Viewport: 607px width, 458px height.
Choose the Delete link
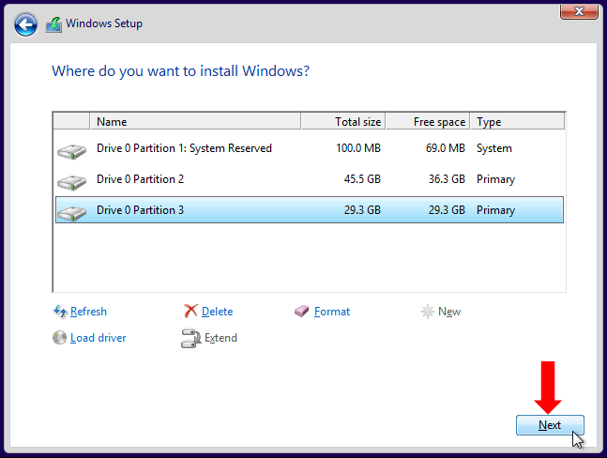pyautogui.click(x=217, y=312)
